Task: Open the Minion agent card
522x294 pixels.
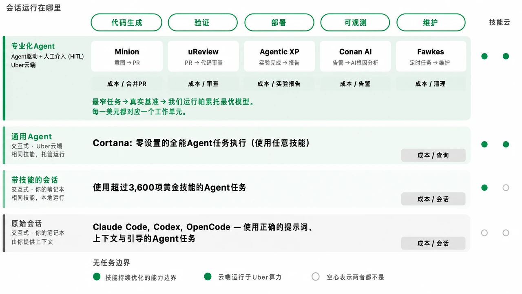Action: (127, 56)
